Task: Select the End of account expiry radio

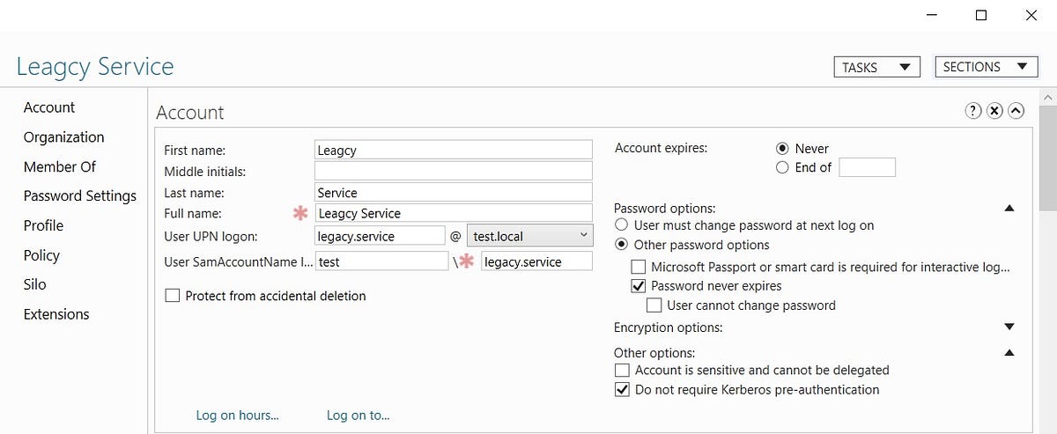Action: [781, 167]
